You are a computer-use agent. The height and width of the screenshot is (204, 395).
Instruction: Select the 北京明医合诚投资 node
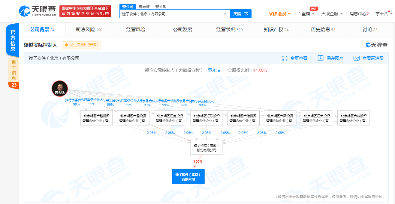click(354, 118)
